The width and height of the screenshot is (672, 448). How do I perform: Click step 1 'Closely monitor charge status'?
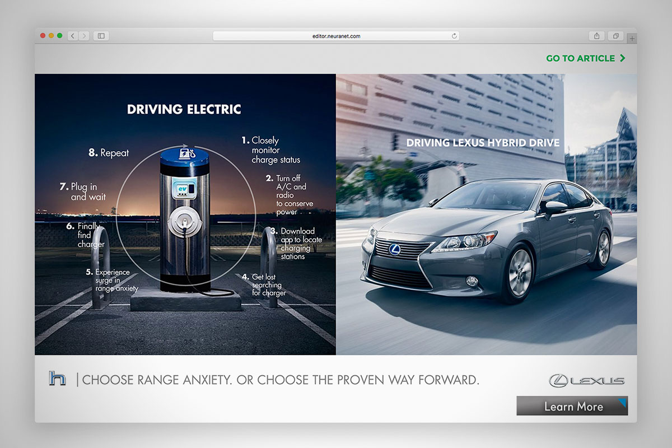(x=270, y=150)
